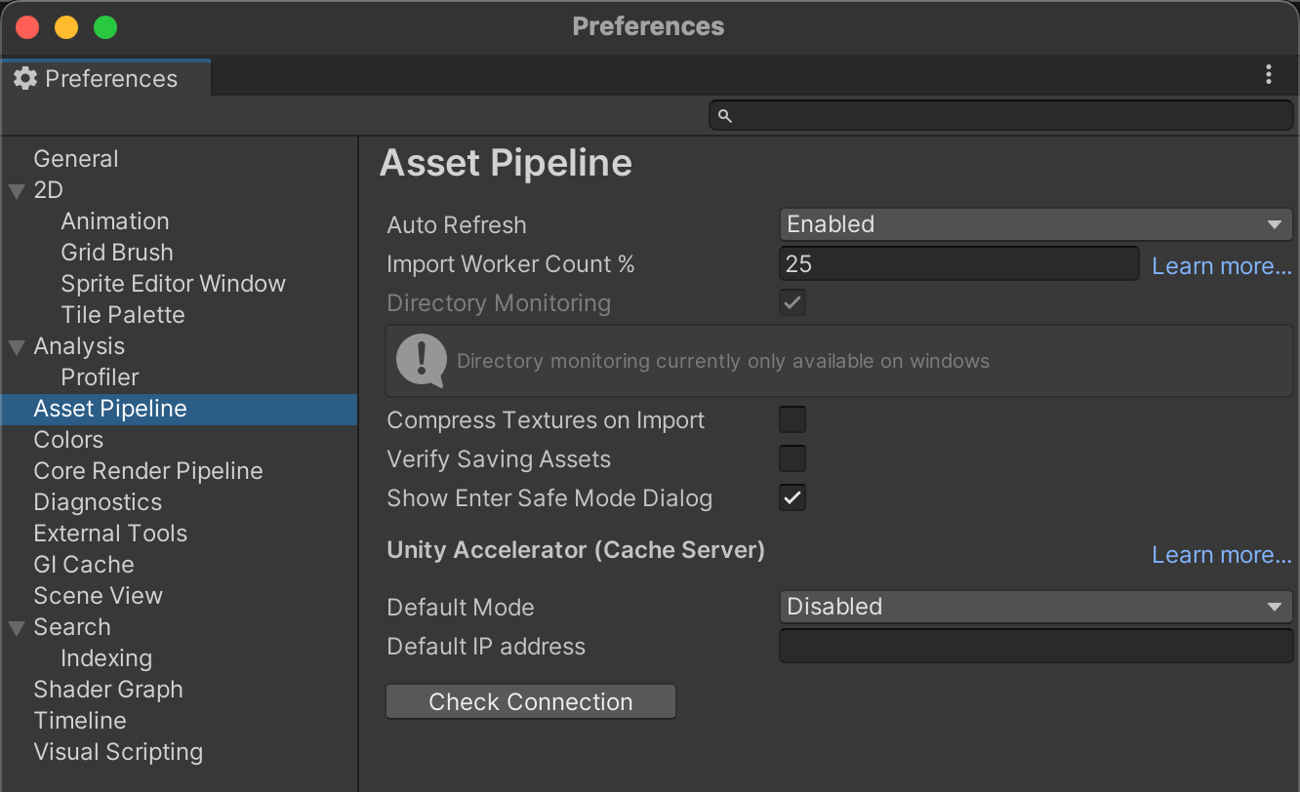This screenshot has width=1300, height=792.
Task: Click the Verify Saving Assets label
Action: 499,459
